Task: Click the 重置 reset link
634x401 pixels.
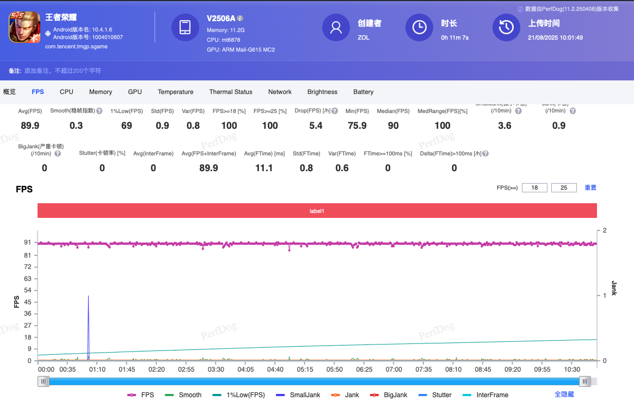Action: coord(590,187)
